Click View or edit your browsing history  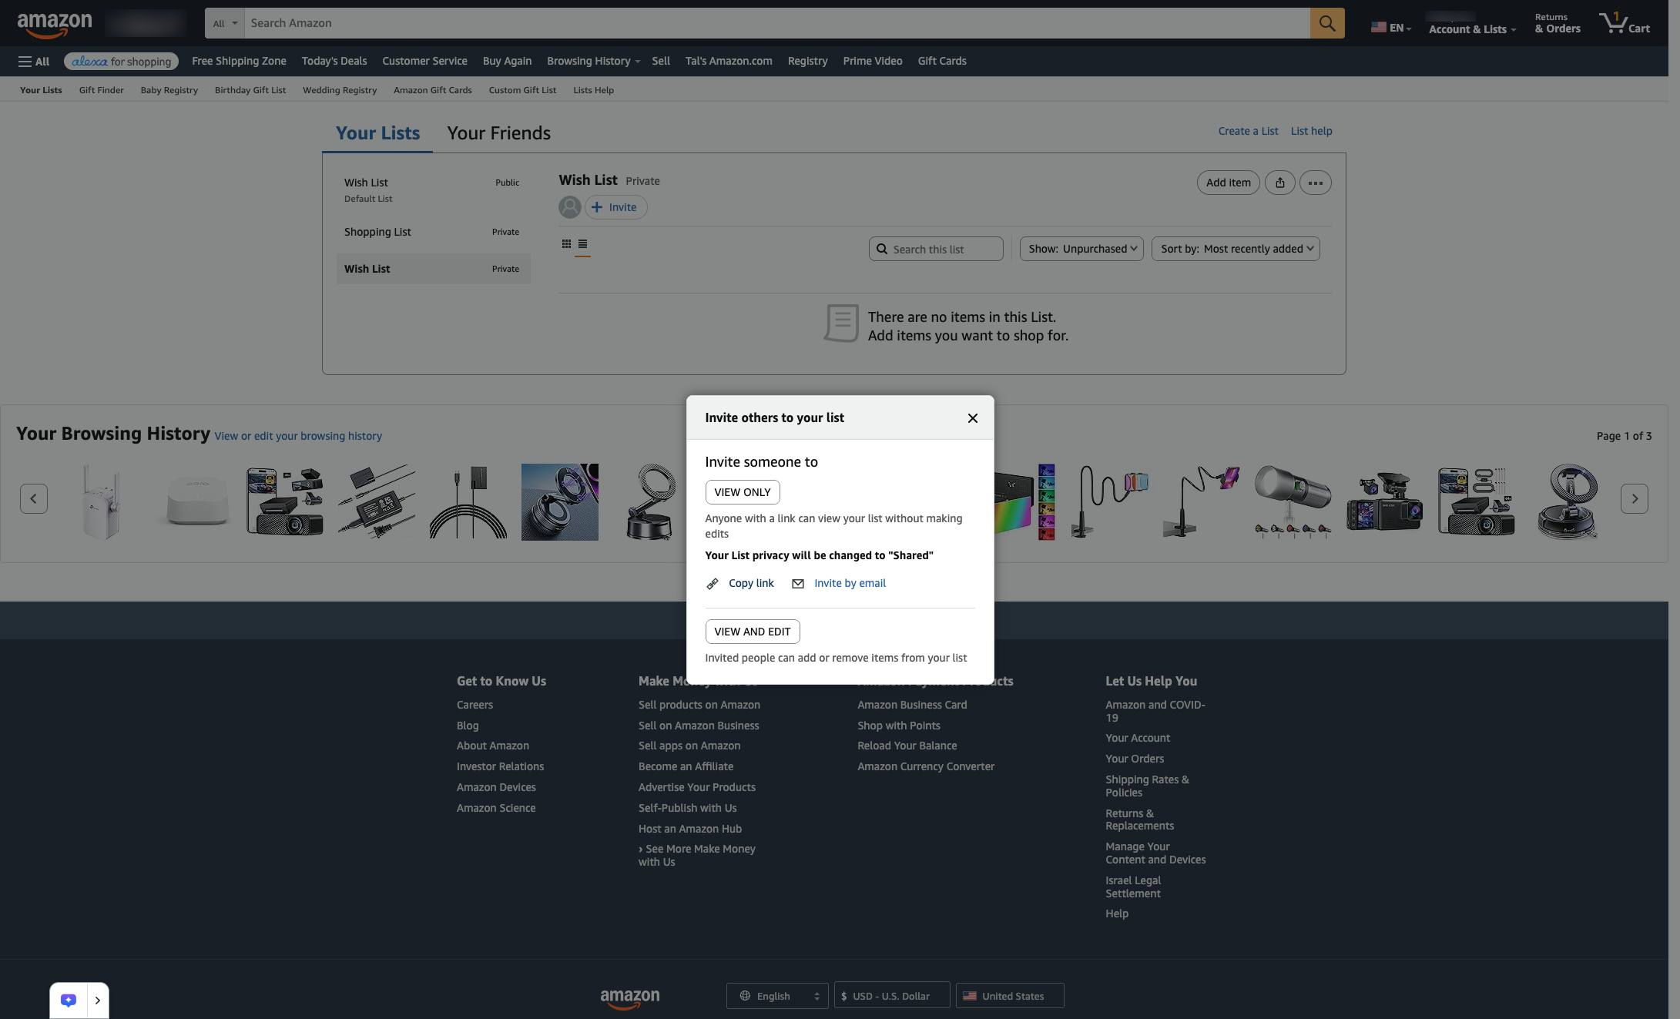tap(298, 436)
